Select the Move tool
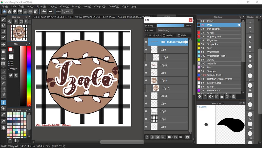The width and height of the screenshot is (262, 148). point(3,44)
